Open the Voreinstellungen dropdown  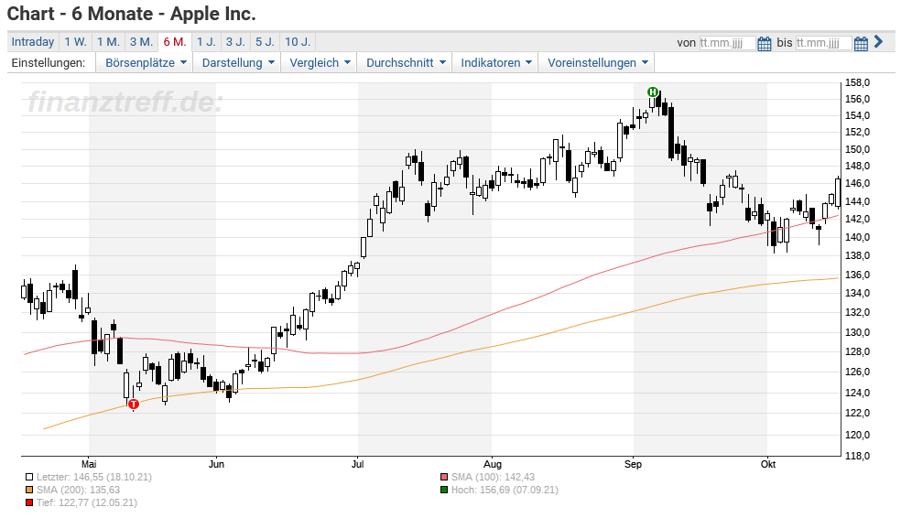point(598,62)
